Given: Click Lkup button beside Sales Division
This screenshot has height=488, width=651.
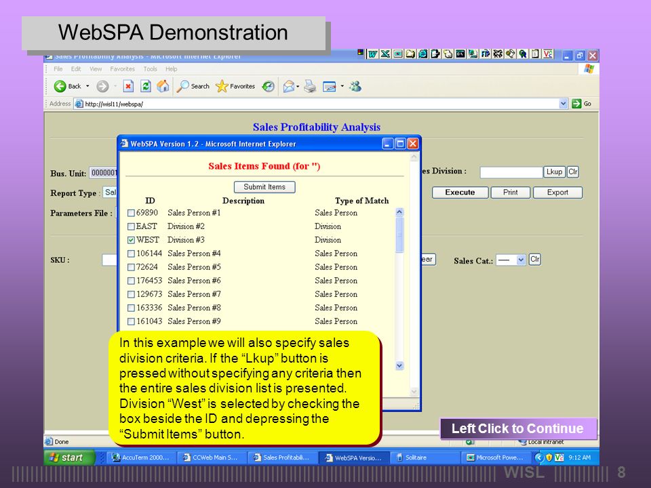Looking at the screenshot, I should [x=554, y=171].
